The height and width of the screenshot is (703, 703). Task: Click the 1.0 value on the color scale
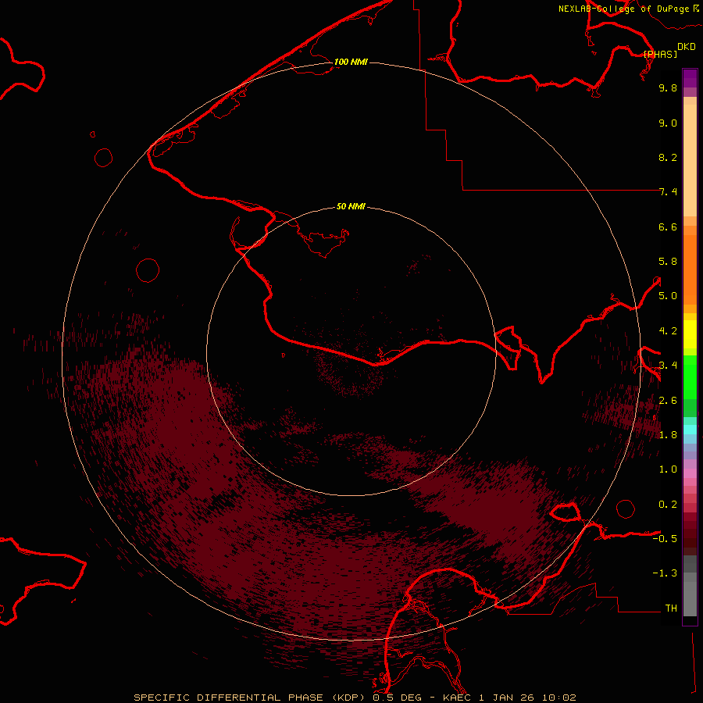point(668,469)
